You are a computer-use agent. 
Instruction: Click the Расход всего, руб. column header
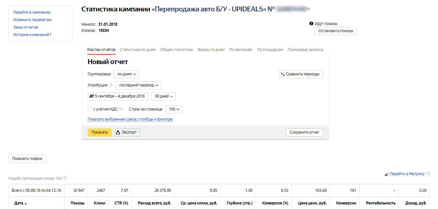click(154, 203)
